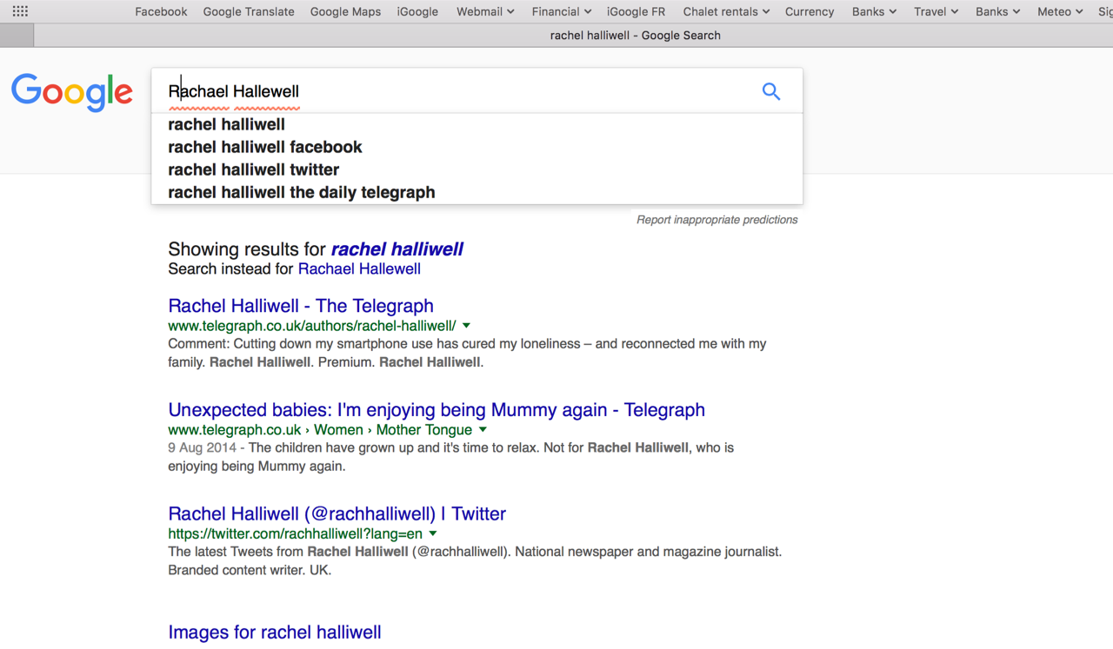Screen dimensions: 1113x649
Task: Click the snippet 'The latest Tweets from Rachel Halliwell'
Action: click(475, 560)
